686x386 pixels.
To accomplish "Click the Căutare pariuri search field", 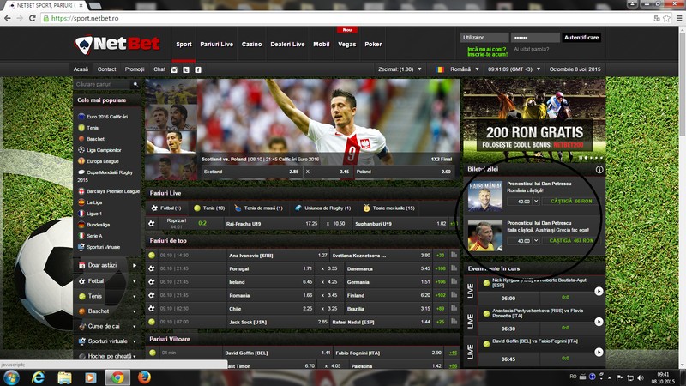I will (103, 84).
